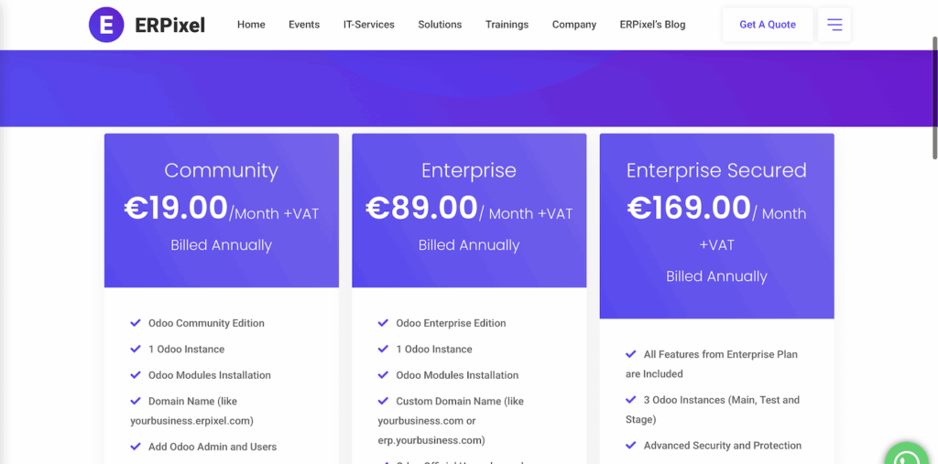
Task: Open the Solutions menu
Action: 440,25
